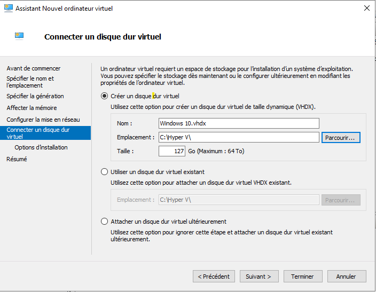
Task: Select 'Utiliser un disque dur virtuel existant'
Action: (x=104, y=172)
